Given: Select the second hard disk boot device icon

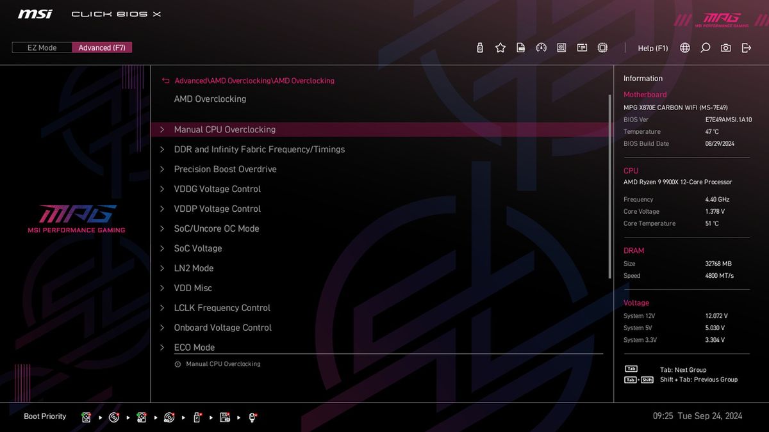Looking at the screenshot, I should point(142,417).
